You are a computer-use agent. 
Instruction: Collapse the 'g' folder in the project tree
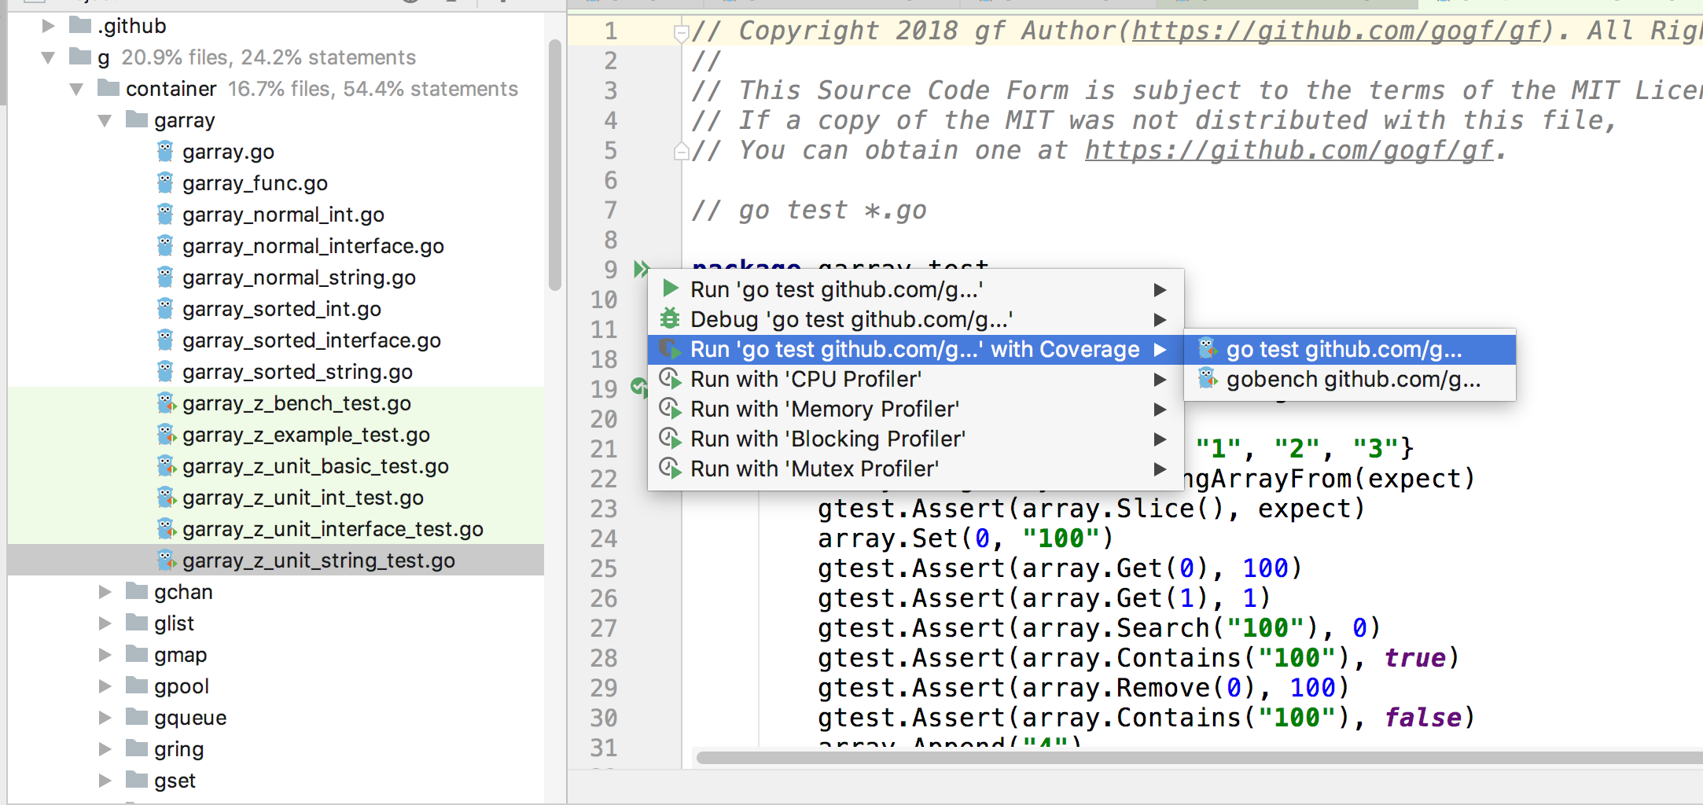coord(47,57)
